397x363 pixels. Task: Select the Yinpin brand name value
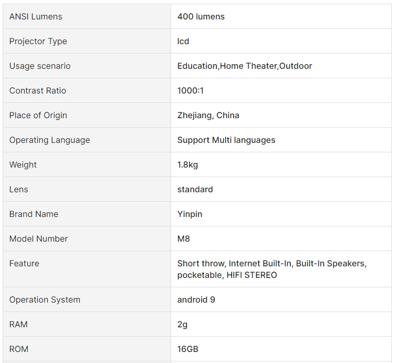coord(190,214)
